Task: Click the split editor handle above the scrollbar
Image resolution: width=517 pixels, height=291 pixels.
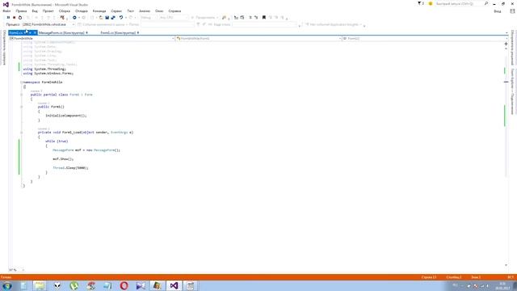Action: tap(506, 44)
